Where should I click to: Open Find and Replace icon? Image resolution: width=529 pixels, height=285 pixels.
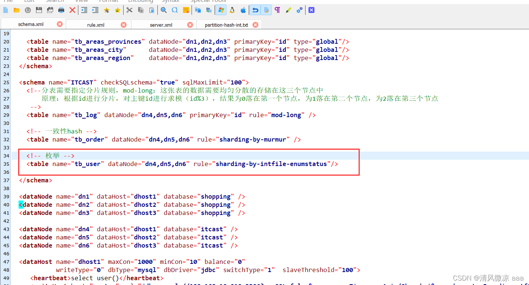(175, 10)
